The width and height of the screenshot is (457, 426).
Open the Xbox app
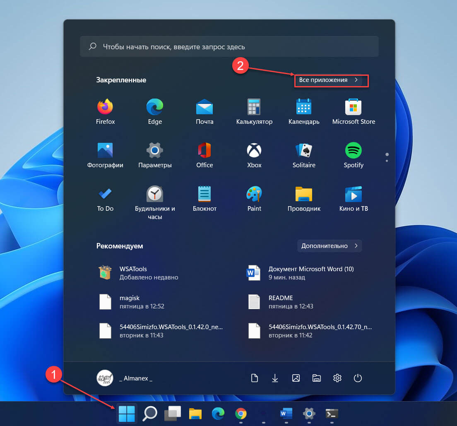[254, 155]
